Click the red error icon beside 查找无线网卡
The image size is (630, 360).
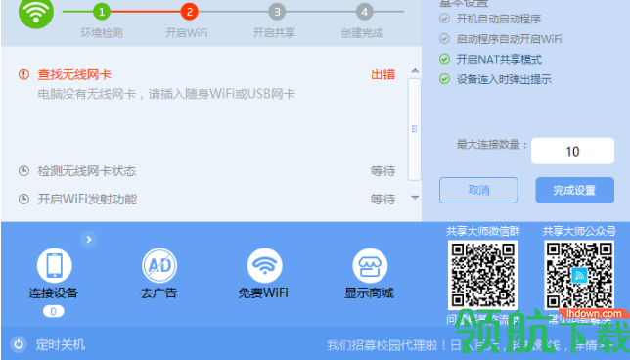pyautogui.click(x=24, y=74)
